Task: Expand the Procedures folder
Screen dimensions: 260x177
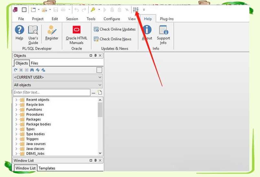Action: pos(16,114)
